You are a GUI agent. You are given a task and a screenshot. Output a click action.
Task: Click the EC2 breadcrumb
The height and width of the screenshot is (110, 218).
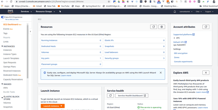[39, 19]
